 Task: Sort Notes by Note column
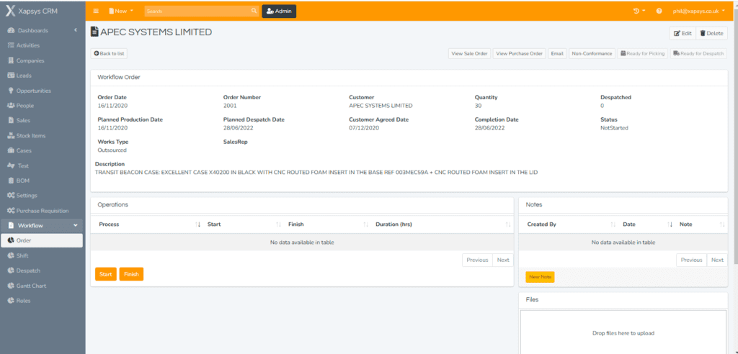pos(701,224)
